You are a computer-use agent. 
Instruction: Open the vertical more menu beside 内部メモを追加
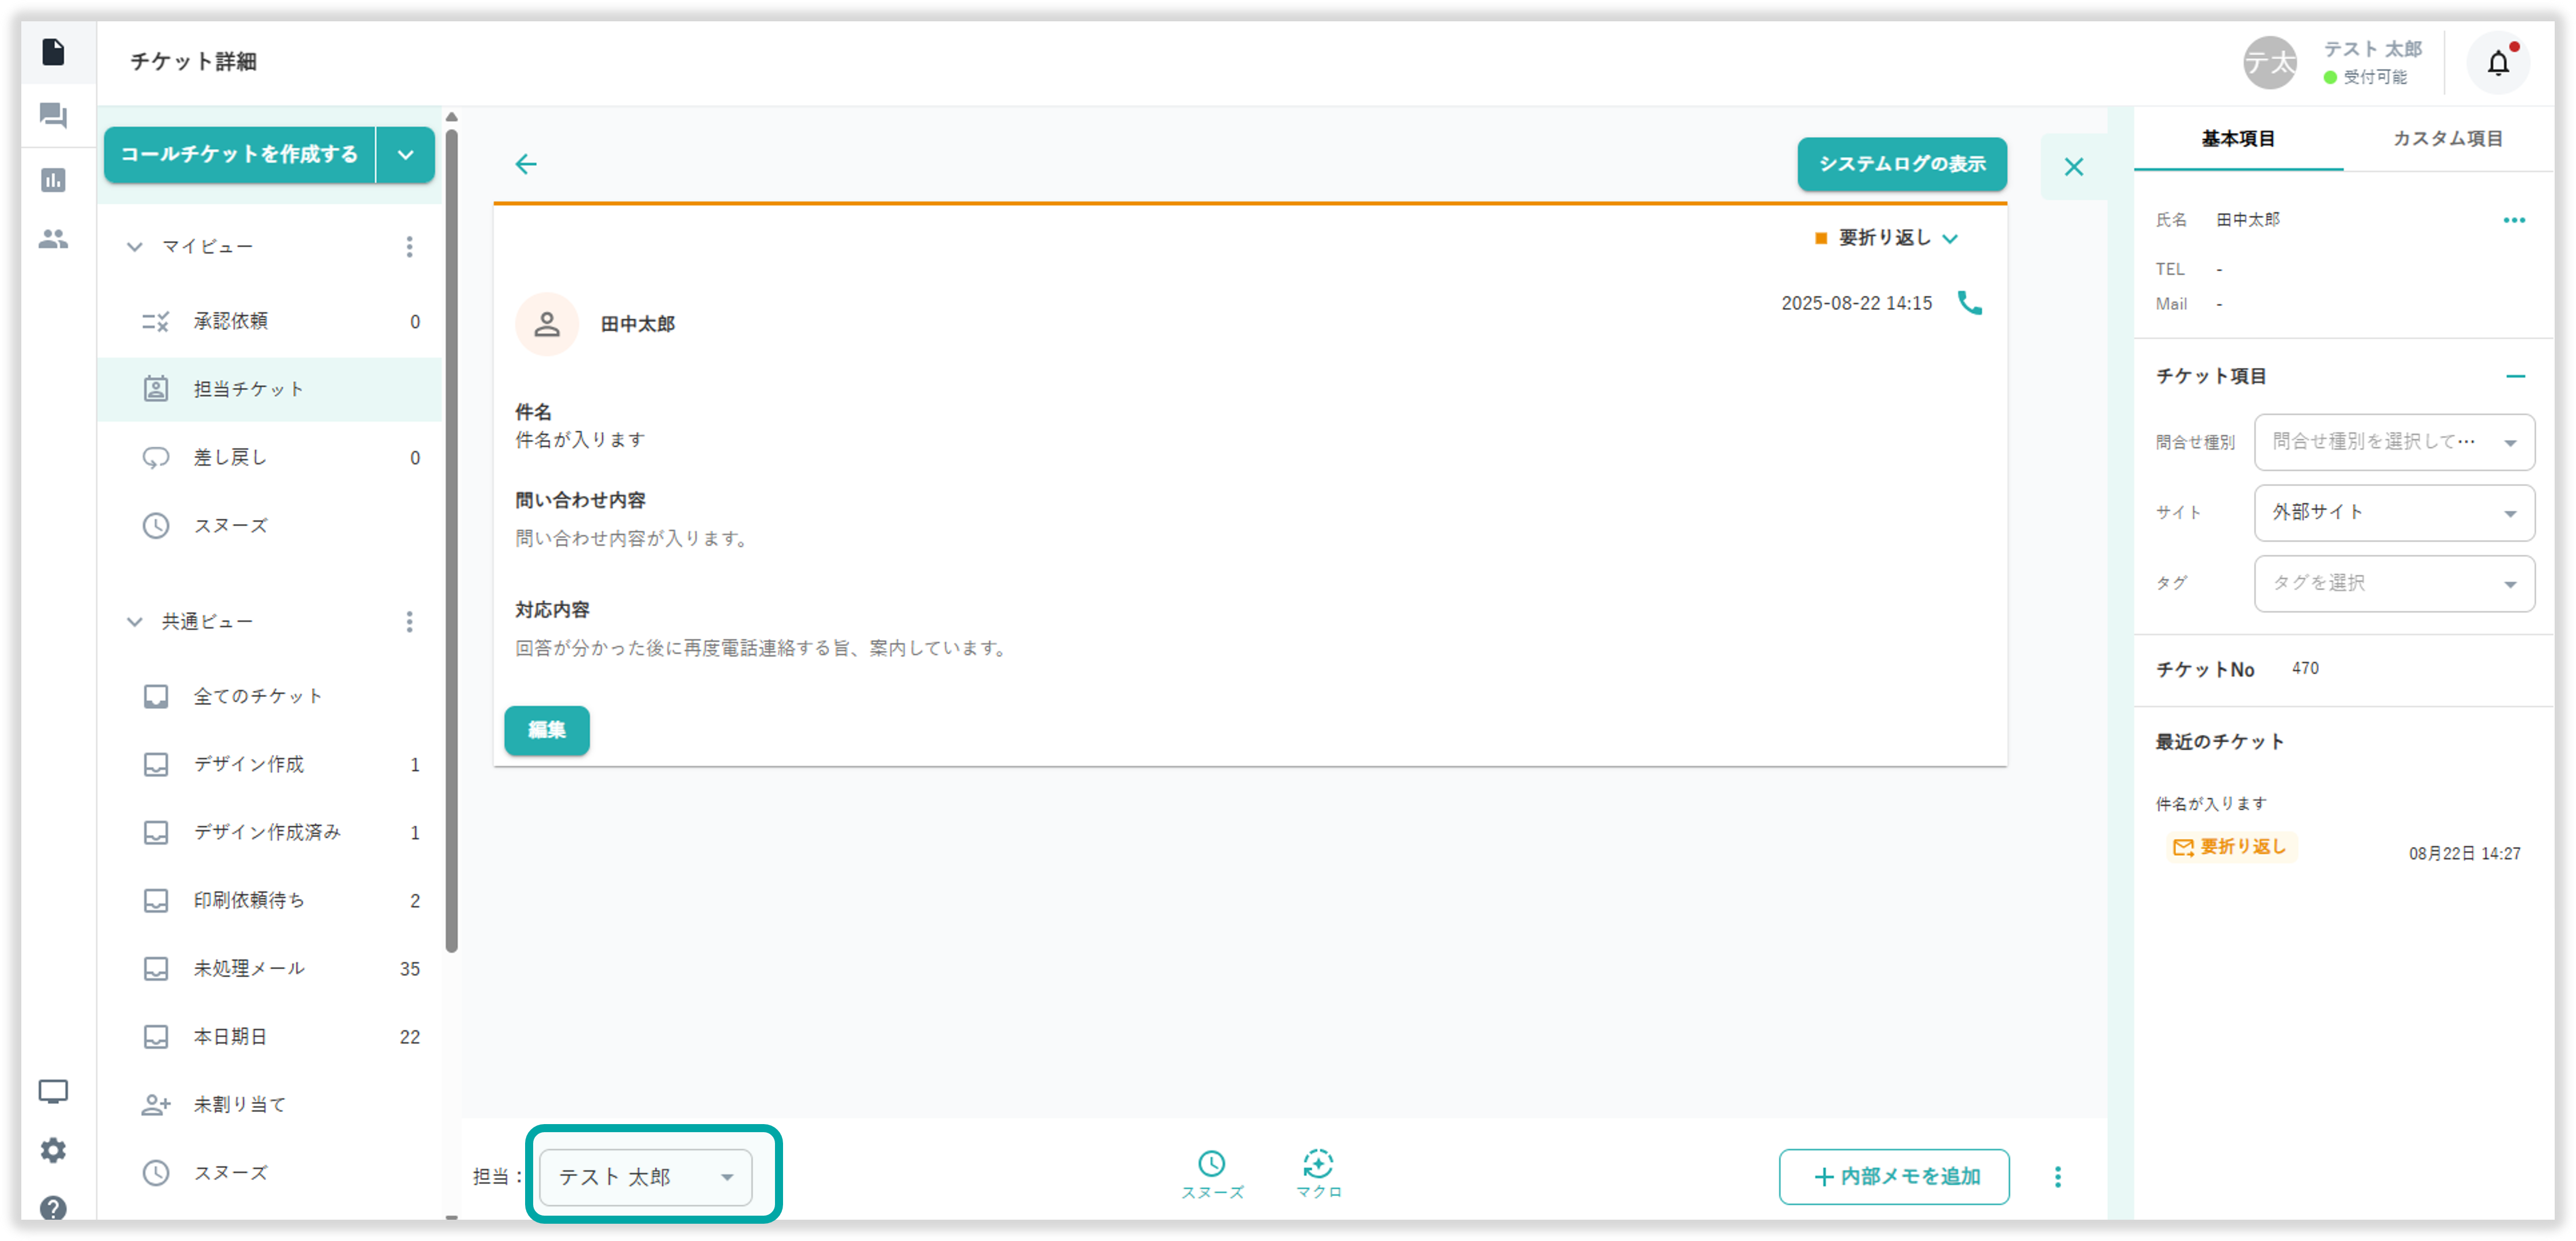2057,1177
